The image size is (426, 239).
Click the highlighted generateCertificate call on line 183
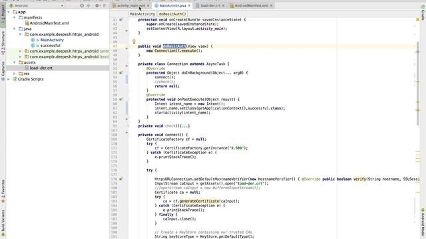point(199,201)
